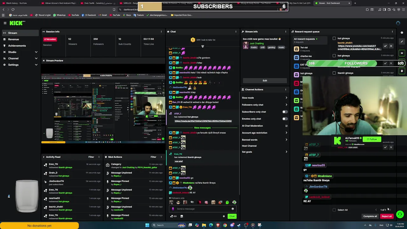407x229 pixels.
Task: Check first hot ghneya request checkbox
Action: pos(334,38)
